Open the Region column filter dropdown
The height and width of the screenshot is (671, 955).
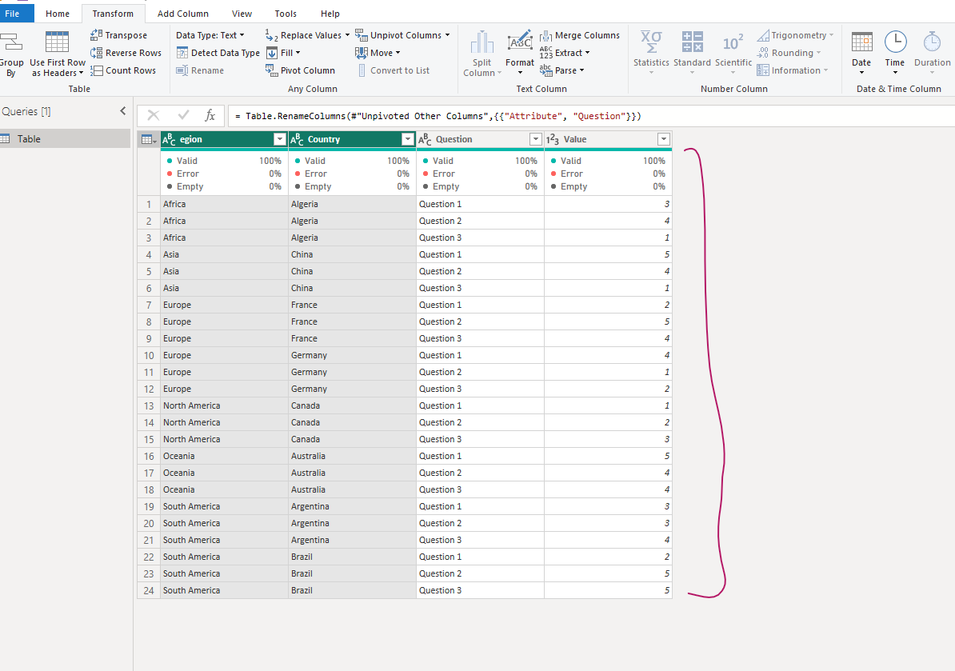tap(280, 139)
